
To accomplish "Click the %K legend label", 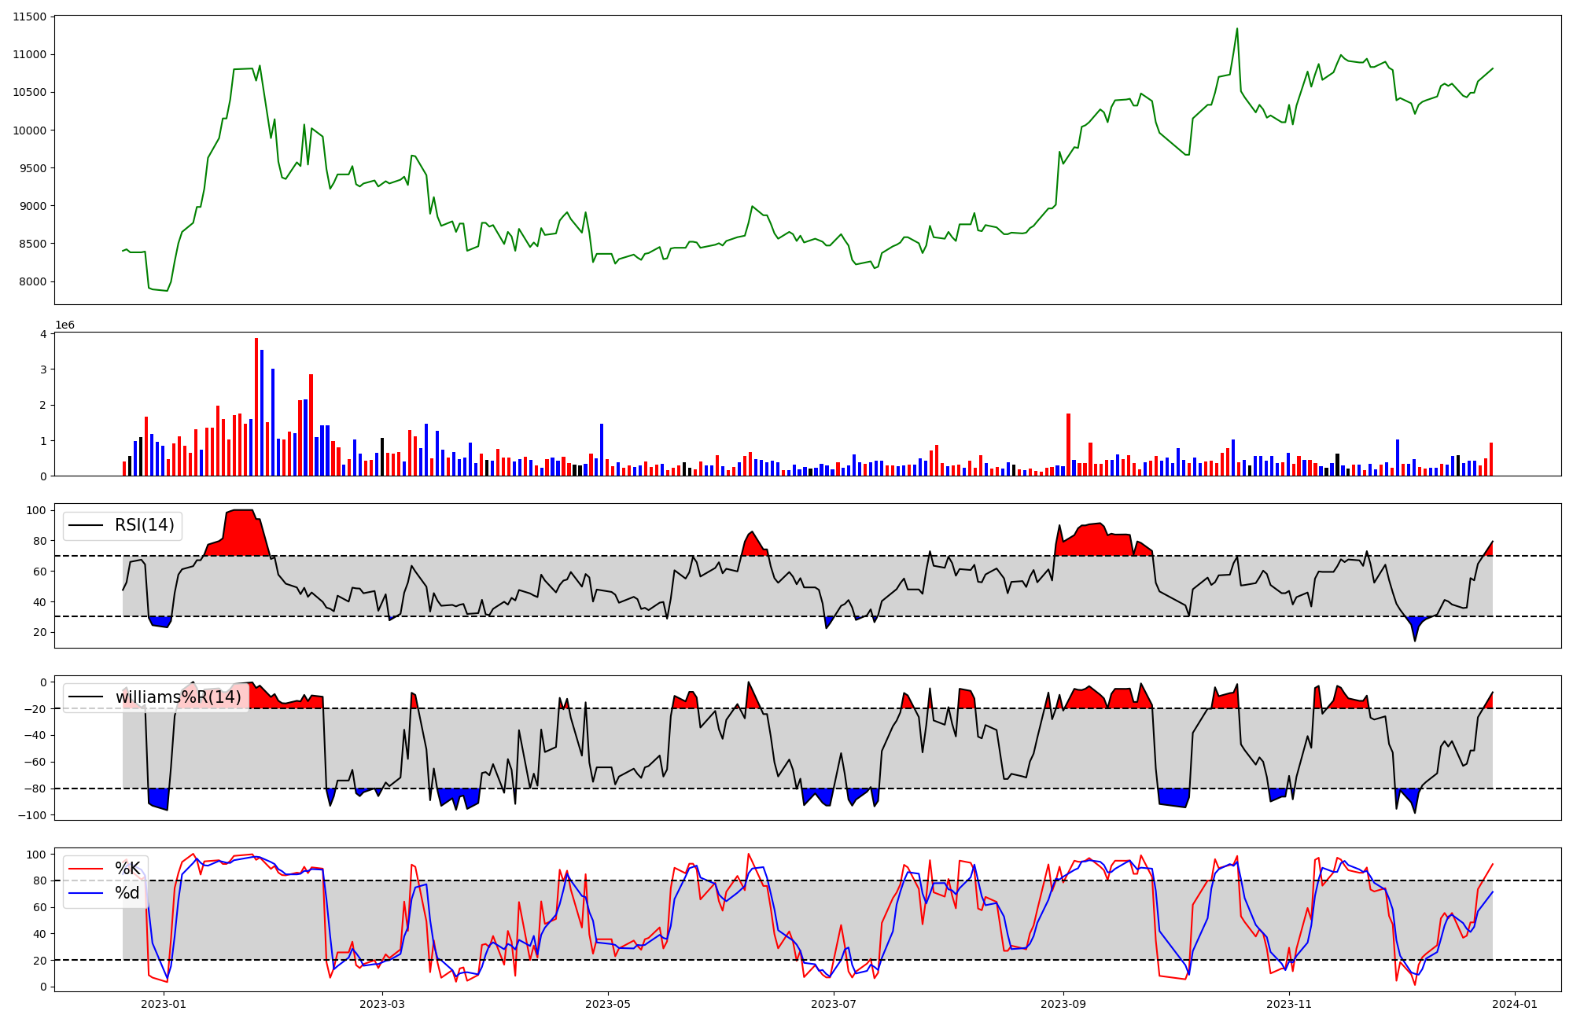I will pyautogui.click(x=127, y=869).
